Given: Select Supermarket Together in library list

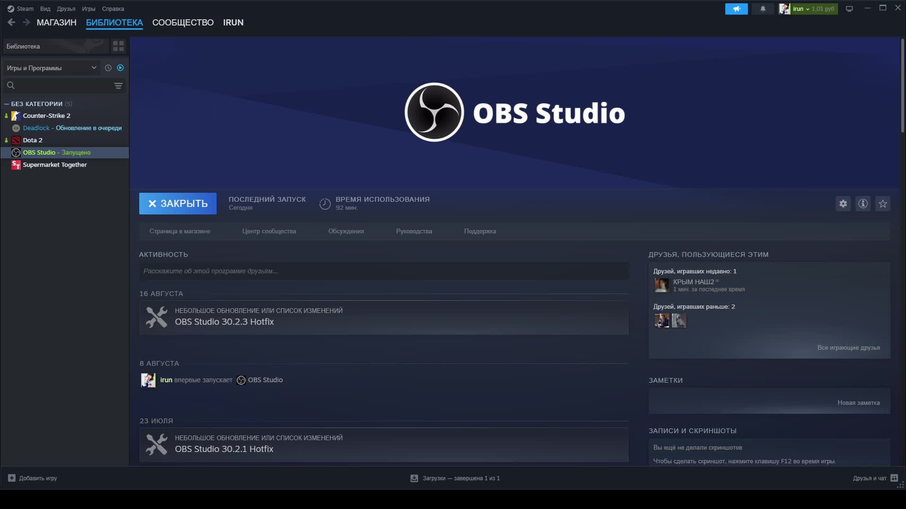Looking at the screenshot, I should coord(65,165).
